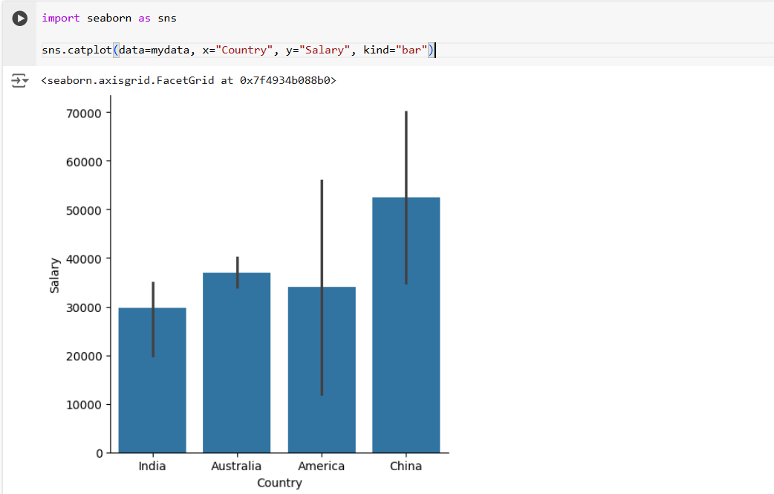
Task: Click the error bar on the China bar
Action: coord(406,149)
